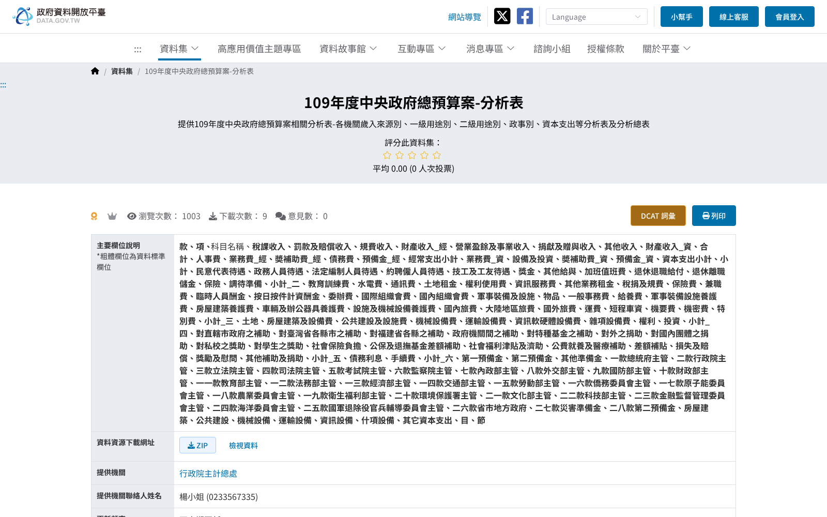Screen dimensions: 827x517
Task: Rate dataset with the fifth star
Action: pyautogui.click(x=437, y=155)
